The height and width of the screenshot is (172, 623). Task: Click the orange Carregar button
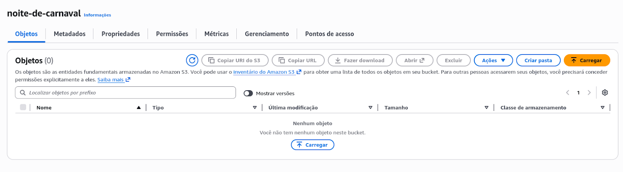click(586, 60)
